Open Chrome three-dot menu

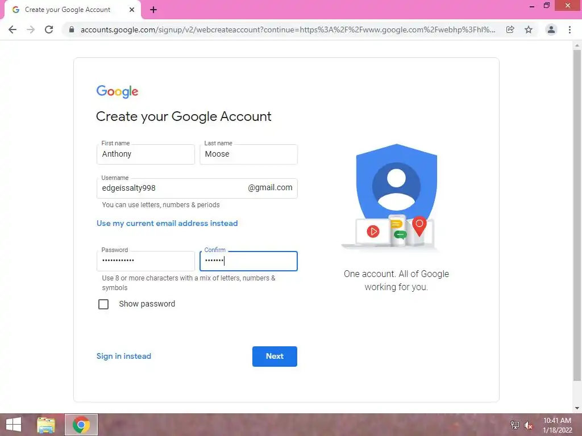(569, 30)
